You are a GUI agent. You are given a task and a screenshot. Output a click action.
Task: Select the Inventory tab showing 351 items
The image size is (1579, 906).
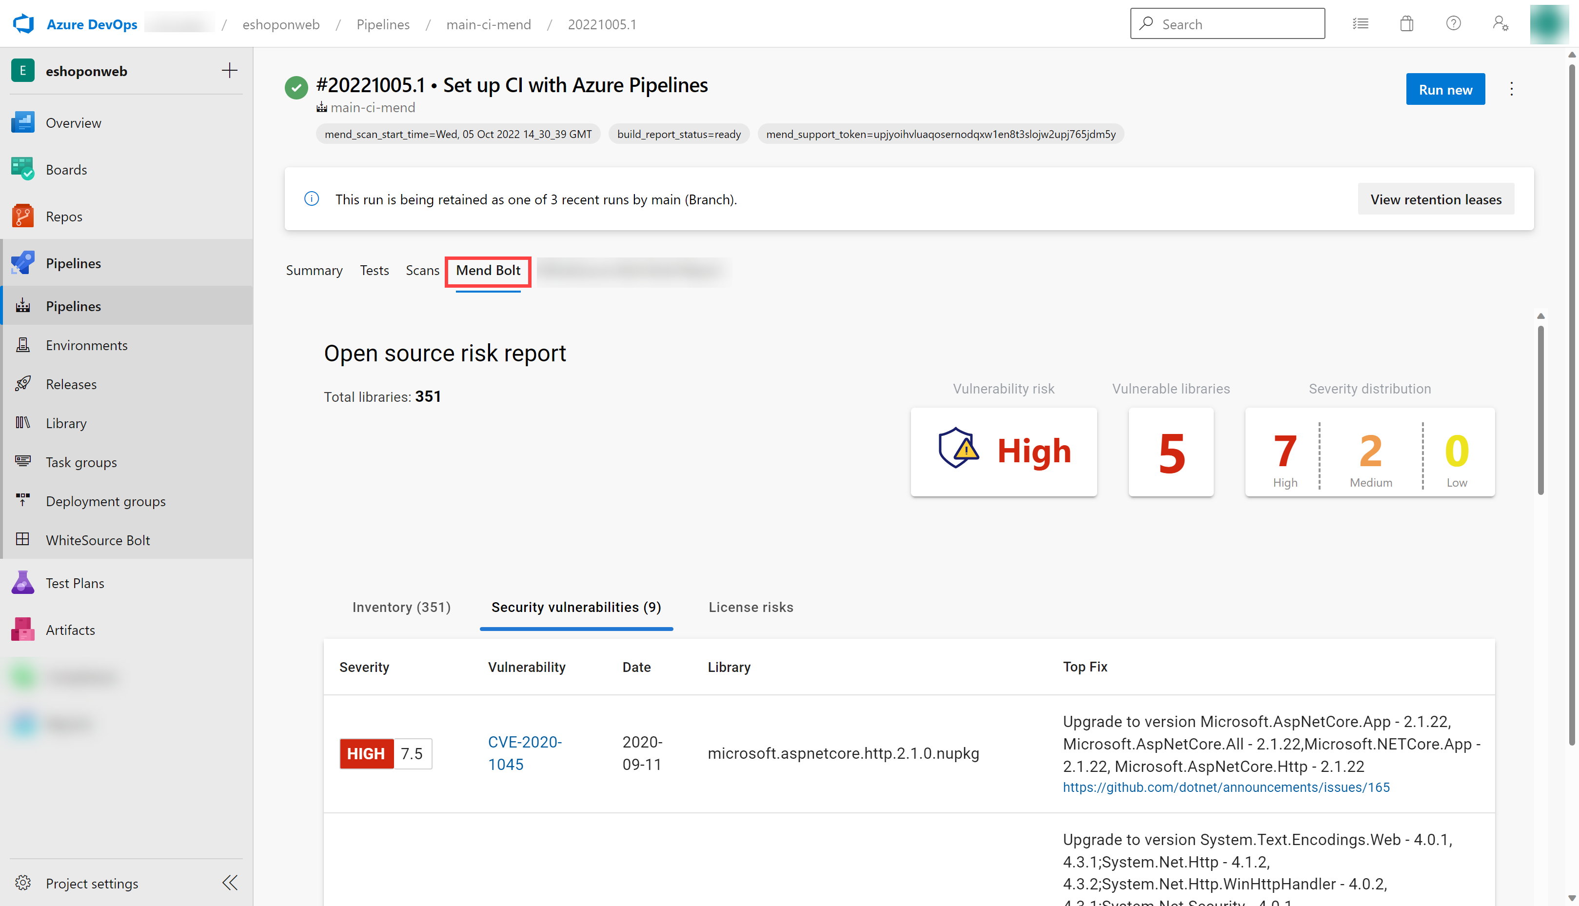pos(401,607)
